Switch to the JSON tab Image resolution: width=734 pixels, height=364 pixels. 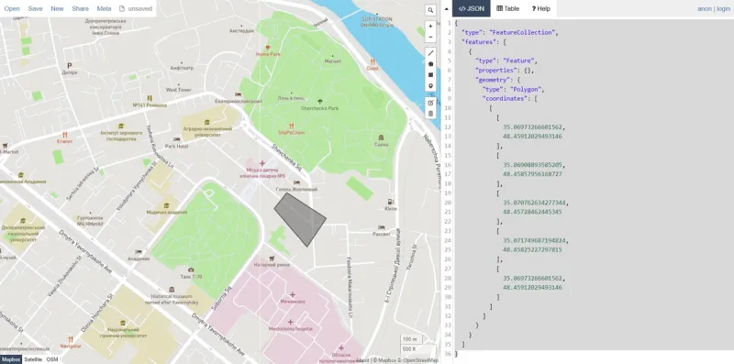472,8
